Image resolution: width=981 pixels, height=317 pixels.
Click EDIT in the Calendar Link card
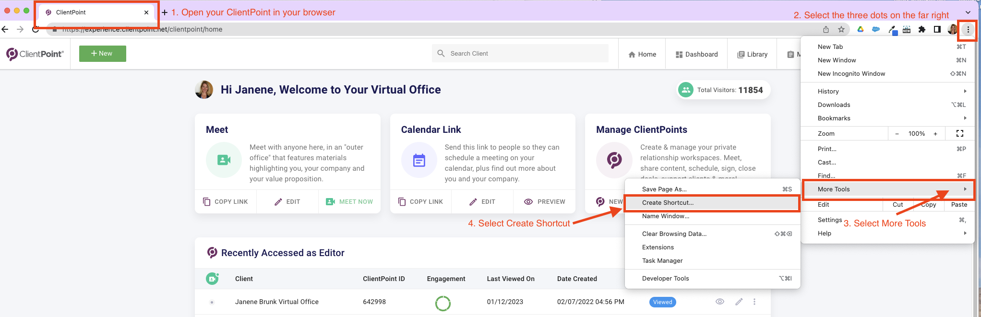tap(482, 201)
